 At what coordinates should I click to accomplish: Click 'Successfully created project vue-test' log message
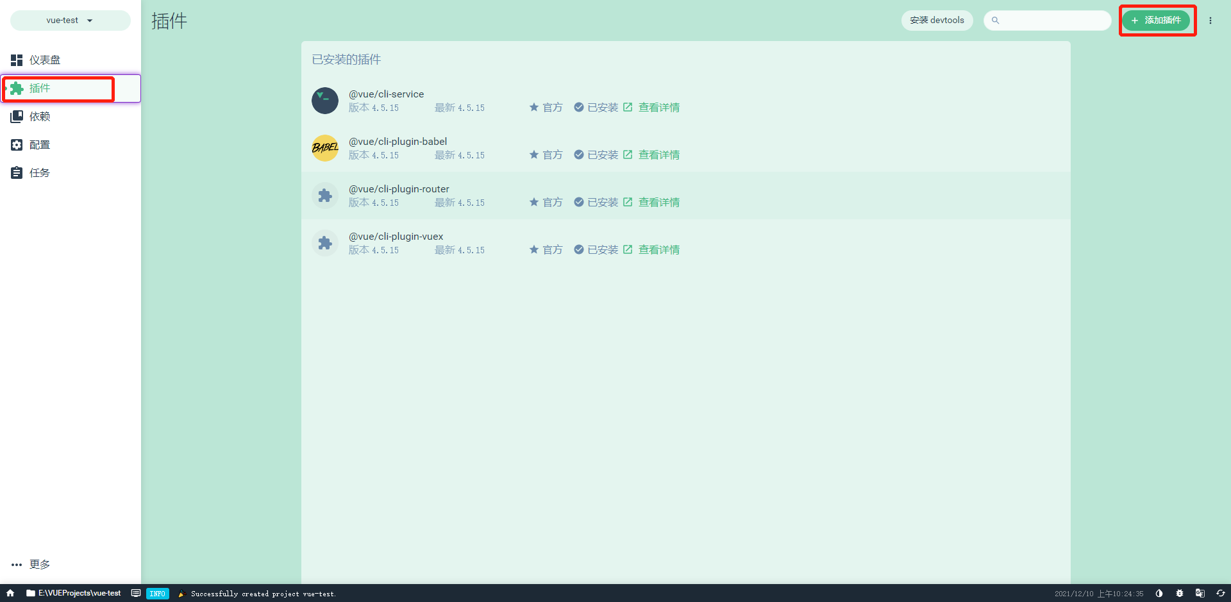tap(264, 594)
